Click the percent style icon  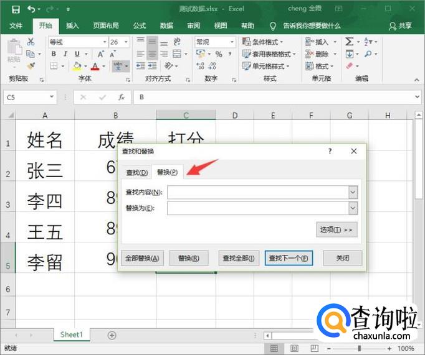pyautogui.click(x=219, y=55)
